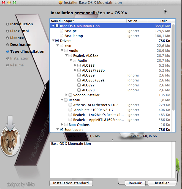The height and width of the screenshot is (189, 182).
Task: Click the Installation standard button
Action: [71, 183]
